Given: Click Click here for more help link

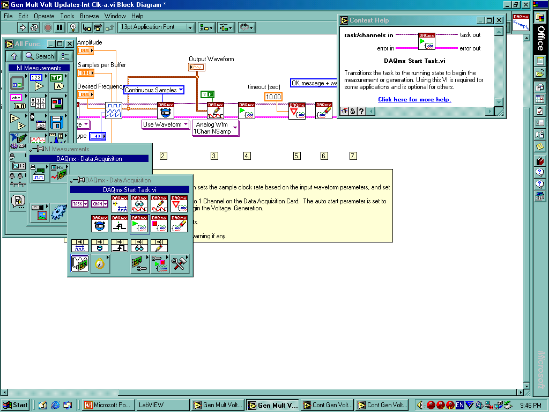Looking at the screenshot, I should tap(414, 99).
